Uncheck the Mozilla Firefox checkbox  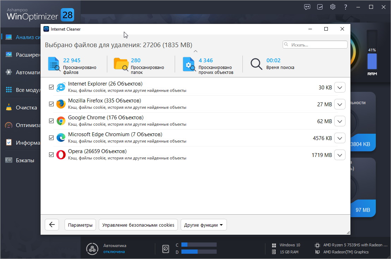click(52, 104)
